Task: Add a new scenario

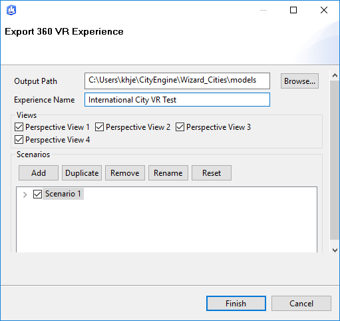Action: pyautogui.click(x=39, y=172)
